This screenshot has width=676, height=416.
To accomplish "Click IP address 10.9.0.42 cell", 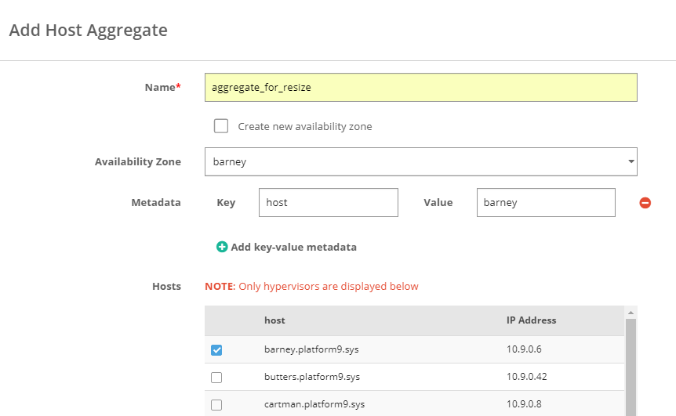I will (x=526, y=378).
